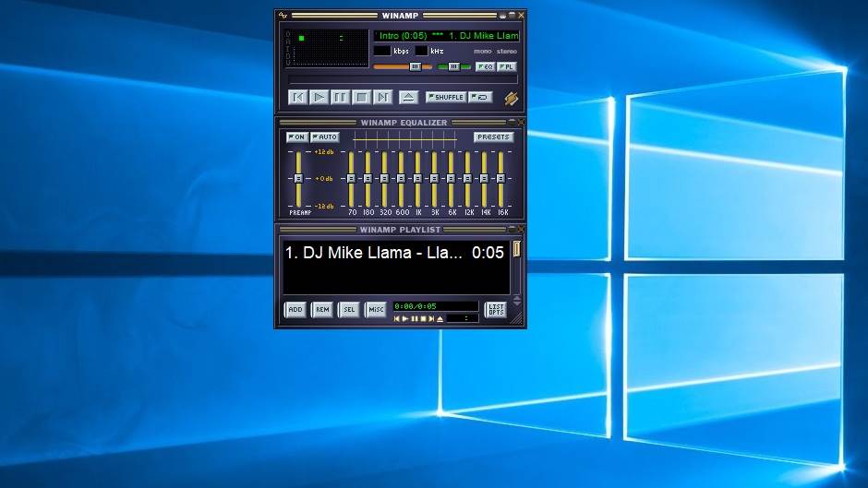
Task: Skip to previous track in main window
Action: [297, 97]
